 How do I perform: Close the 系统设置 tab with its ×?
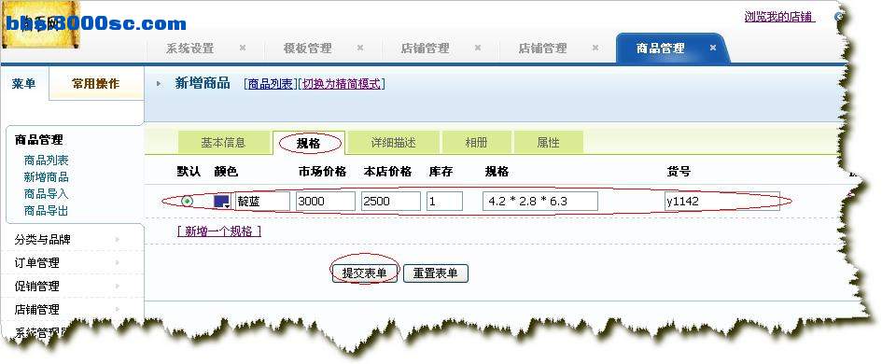click(x=243, y=49)
